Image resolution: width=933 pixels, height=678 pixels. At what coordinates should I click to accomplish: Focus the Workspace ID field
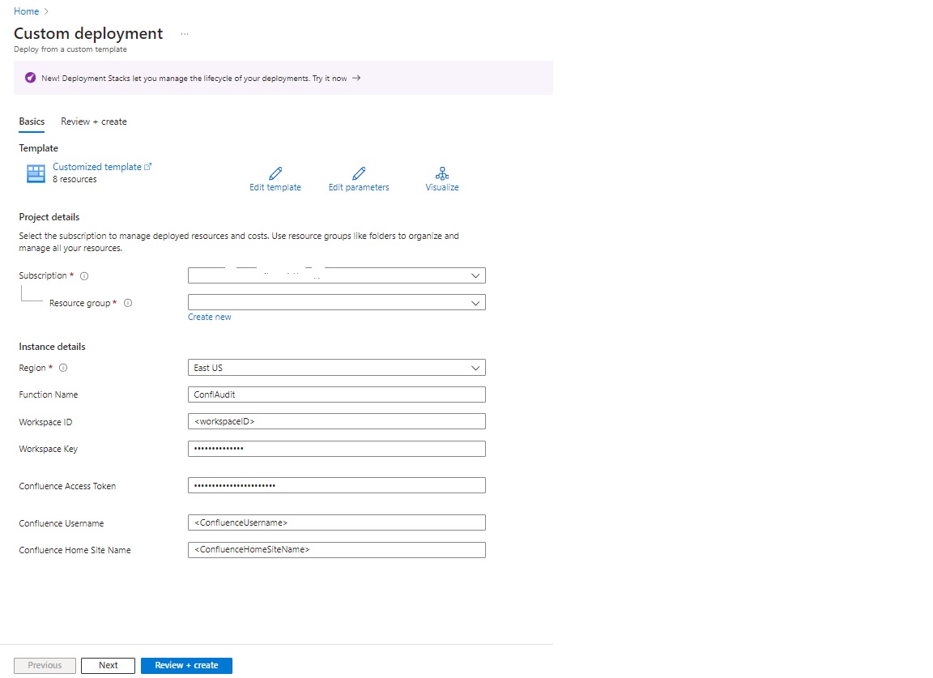337,421
